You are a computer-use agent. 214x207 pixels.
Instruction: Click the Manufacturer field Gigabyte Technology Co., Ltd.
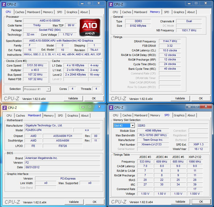coord(62,125)
